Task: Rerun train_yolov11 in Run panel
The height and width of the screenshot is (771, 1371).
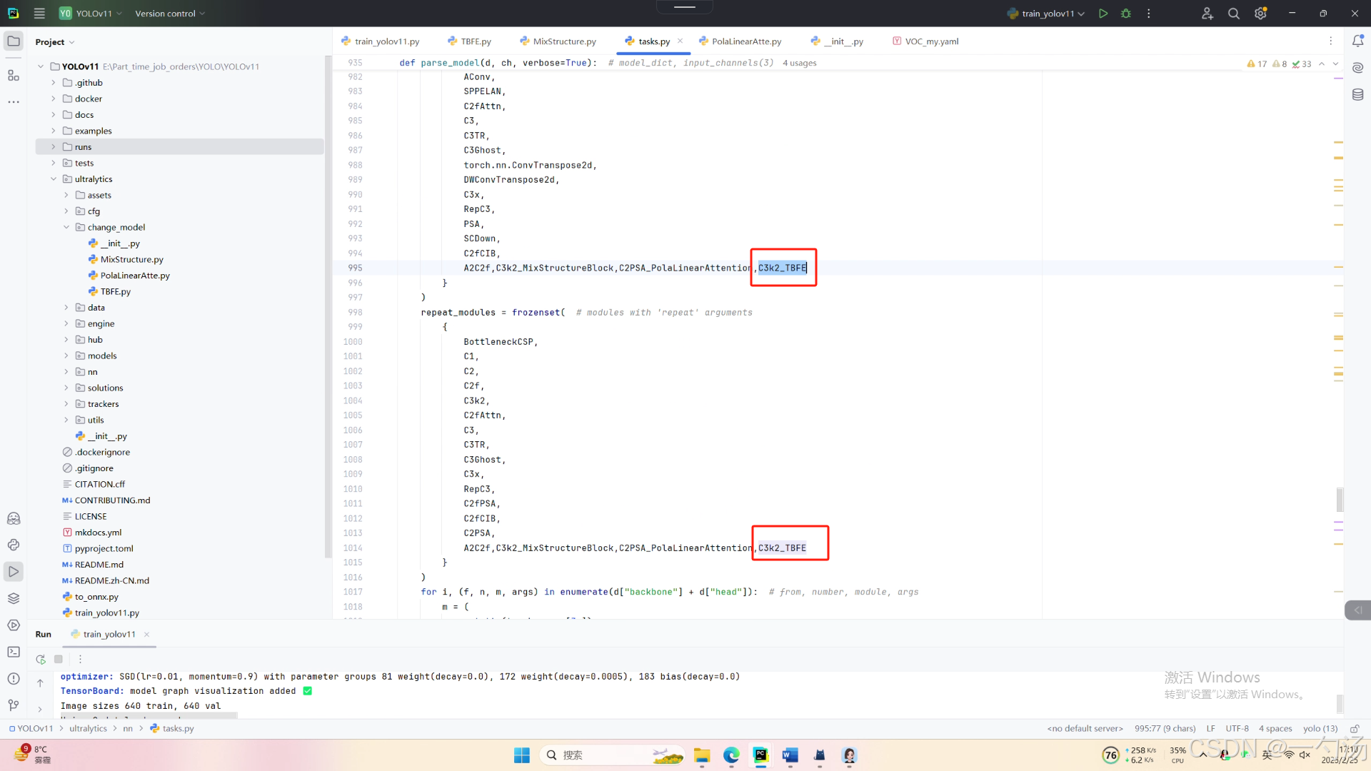Action: click(41, 659)
